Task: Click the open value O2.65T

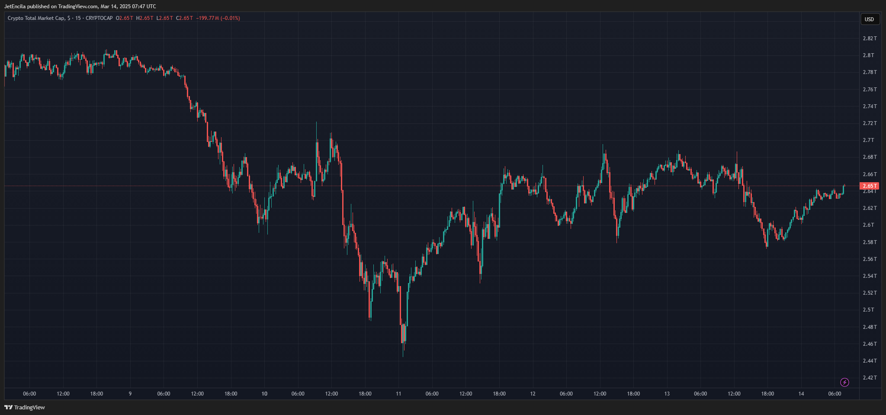Action: coord(125,18)
